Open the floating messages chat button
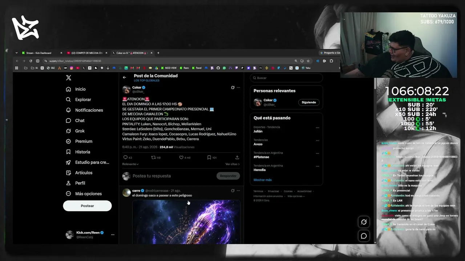This screenshot has height=261, width=465. [x=364, y=236]
